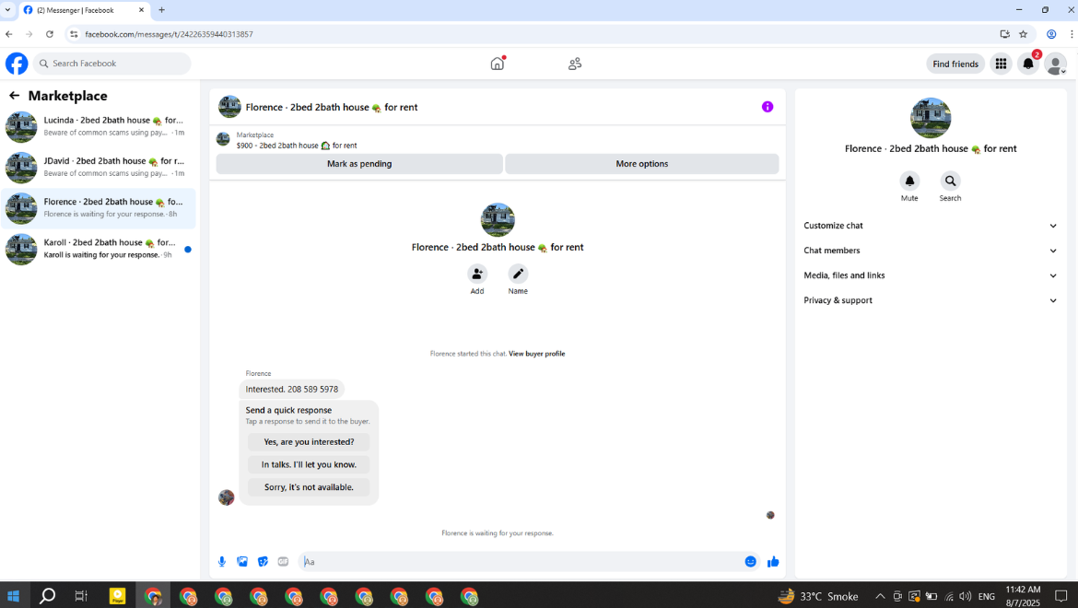Show hidden system tray icons
The width and height of the screenshot is (1078, 608).
pyautogui.click(x=879, y=596)
